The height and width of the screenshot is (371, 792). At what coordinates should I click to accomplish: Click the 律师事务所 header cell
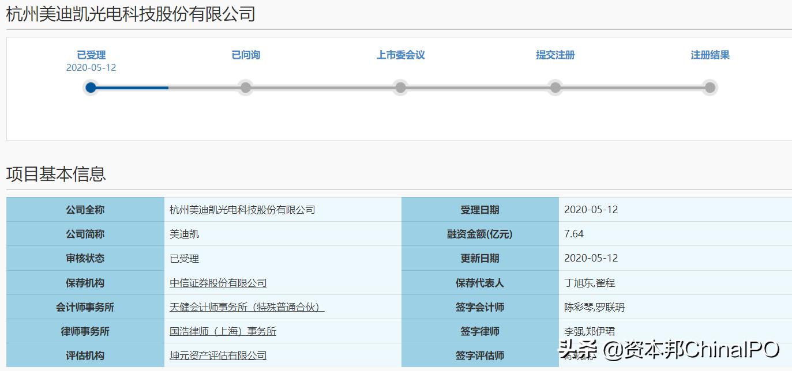click(85, 331)
